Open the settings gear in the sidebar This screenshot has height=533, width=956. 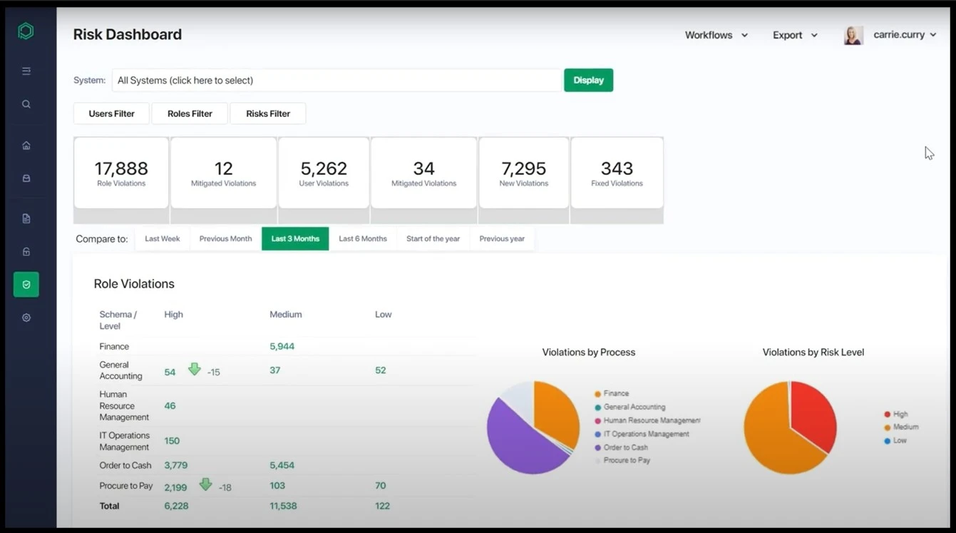[x=26, y=317]
